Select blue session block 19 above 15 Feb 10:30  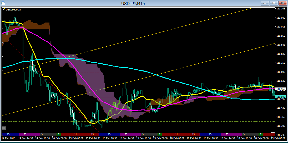tap(109, 134)
